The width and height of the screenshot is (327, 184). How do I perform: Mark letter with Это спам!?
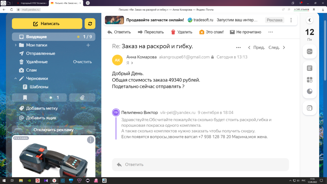211,32
